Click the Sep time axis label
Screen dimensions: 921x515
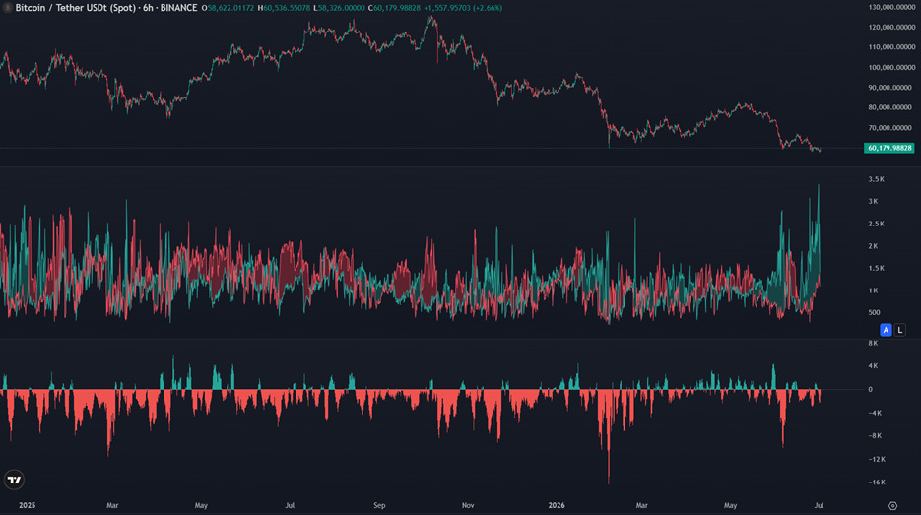click(x=379, y=505)
